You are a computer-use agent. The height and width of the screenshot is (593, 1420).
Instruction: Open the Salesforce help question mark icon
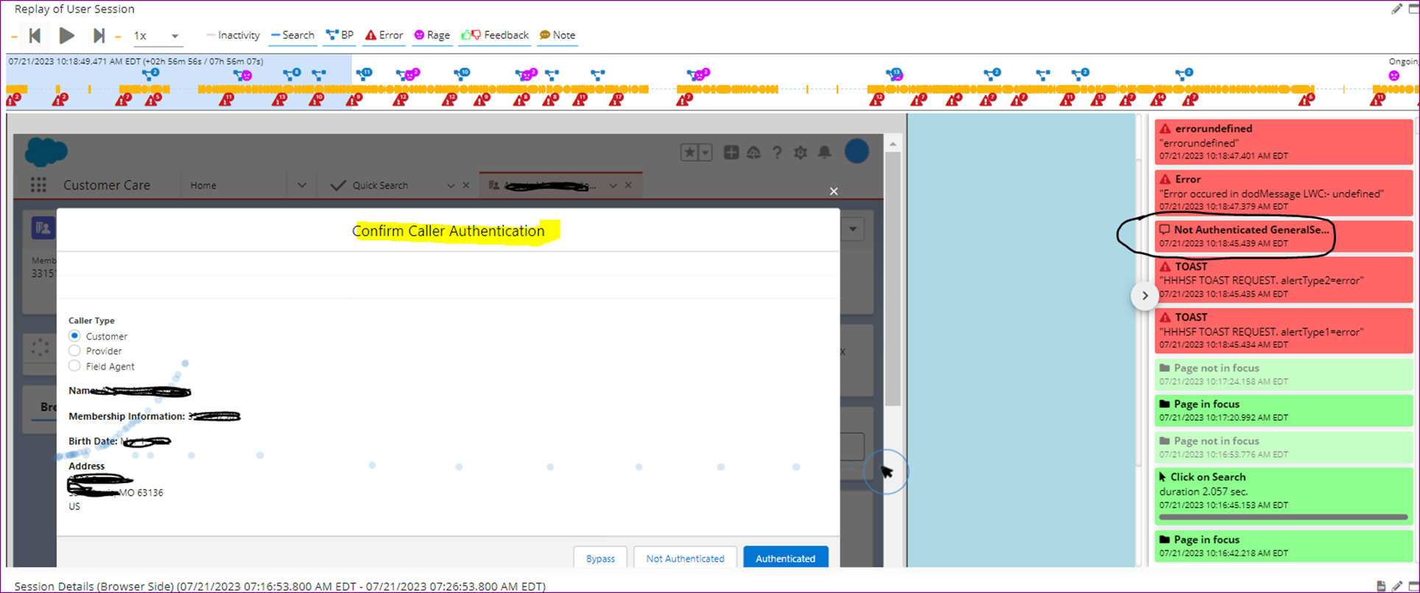tap(777, 152)
